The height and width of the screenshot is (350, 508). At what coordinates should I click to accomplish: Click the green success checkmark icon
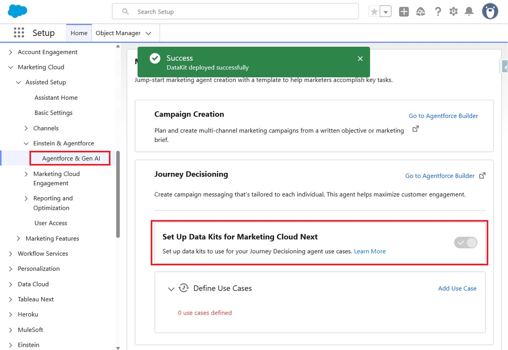(155, 59)
